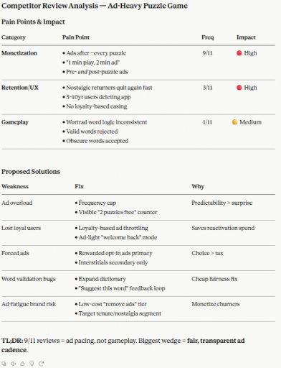Give the response a thumbs down
Image resolution: width=281 pixels, height=368 pixels.
click(32, 364)
